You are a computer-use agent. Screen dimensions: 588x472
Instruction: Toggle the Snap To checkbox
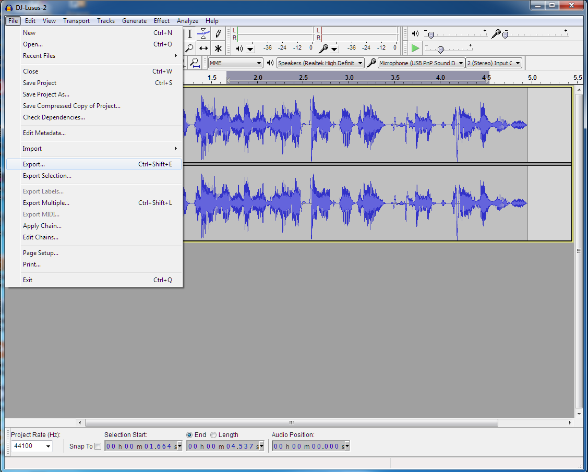click(x=98, y=446)
